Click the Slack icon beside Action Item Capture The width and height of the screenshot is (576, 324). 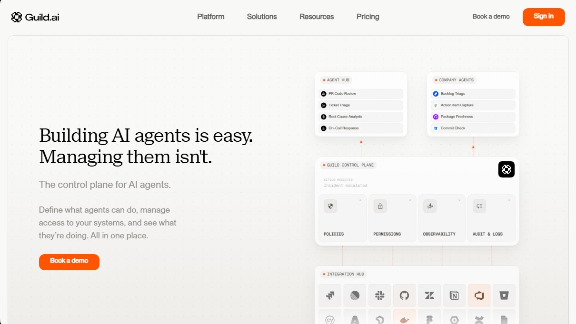coord(436,105)
